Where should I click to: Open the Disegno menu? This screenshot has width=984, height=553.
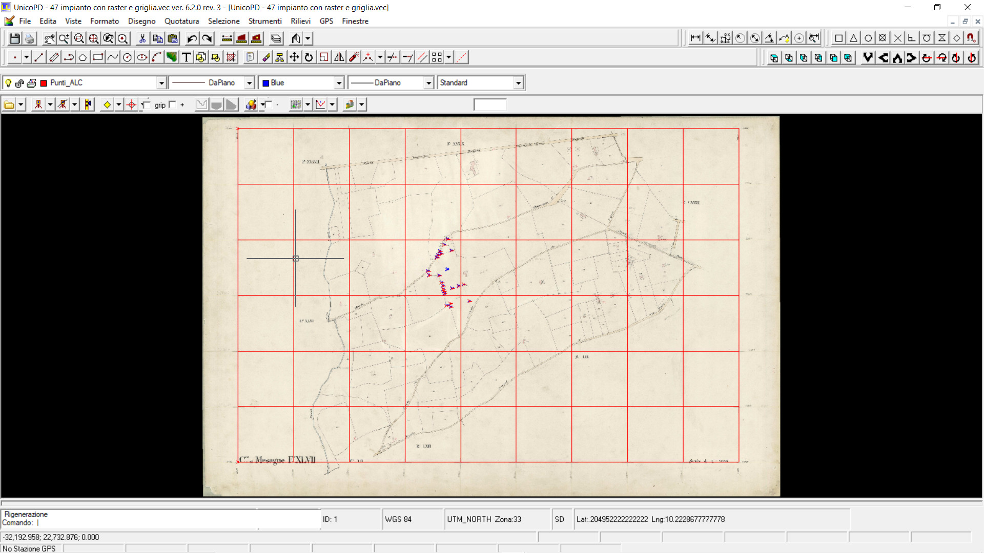point(141,21)
